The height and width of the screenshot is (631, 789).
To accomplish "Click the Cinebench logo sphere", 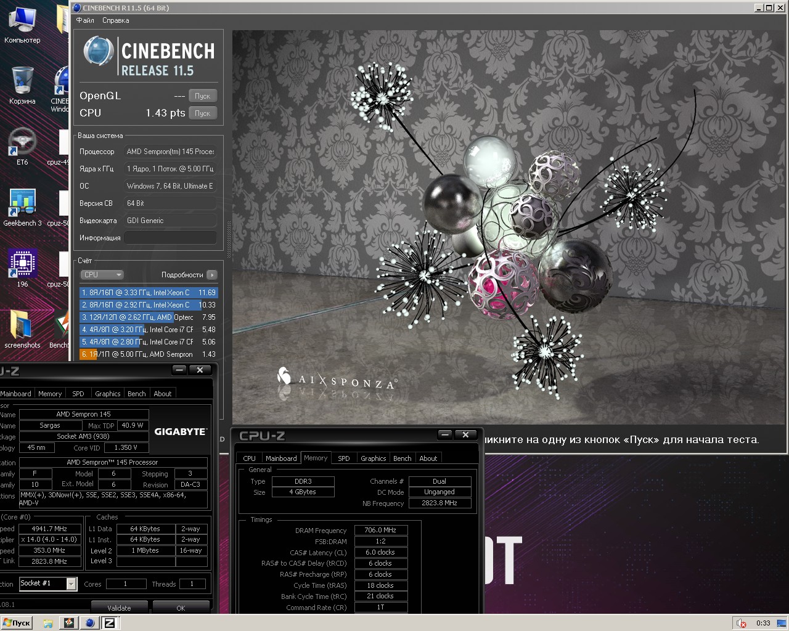I will [x=99, y=51].
